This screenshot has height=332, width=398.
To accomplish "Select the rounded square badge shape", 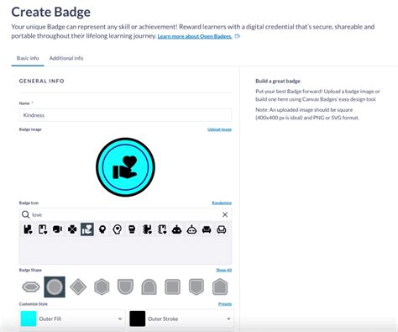I will pos(172,287).
